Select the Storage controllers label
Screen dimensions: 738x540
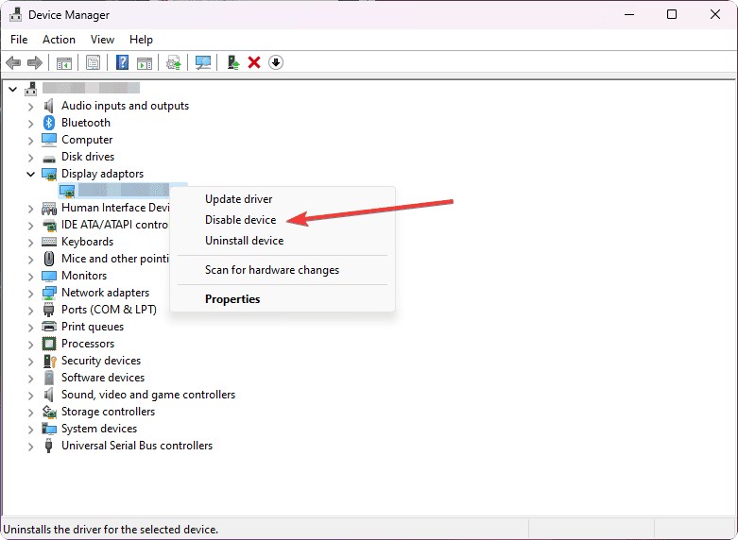click(108, 412)
